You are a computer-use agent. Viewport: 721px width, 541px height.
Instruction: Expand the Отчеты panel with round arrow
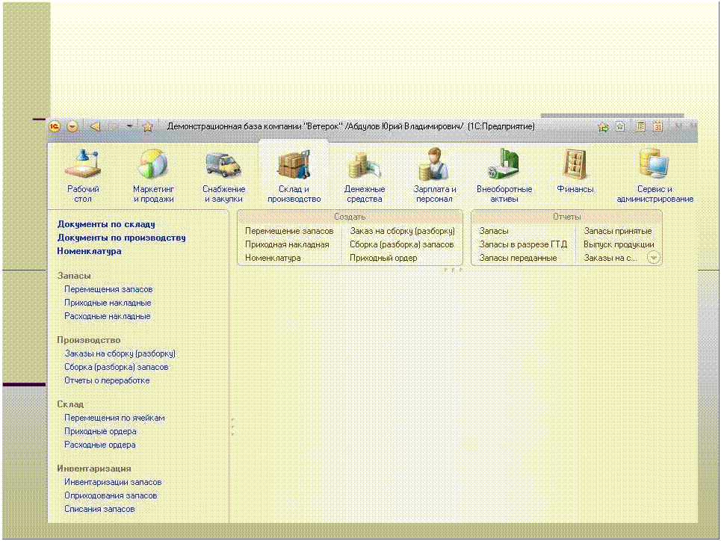[x=654, y=258]
